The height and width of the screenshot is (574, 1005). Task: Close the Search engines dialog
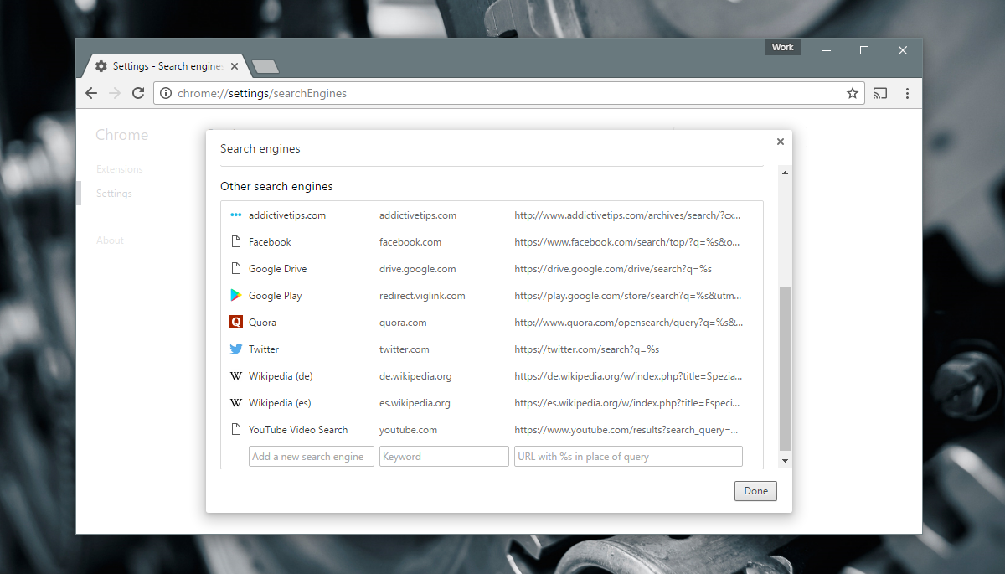[x=781, y=142]
